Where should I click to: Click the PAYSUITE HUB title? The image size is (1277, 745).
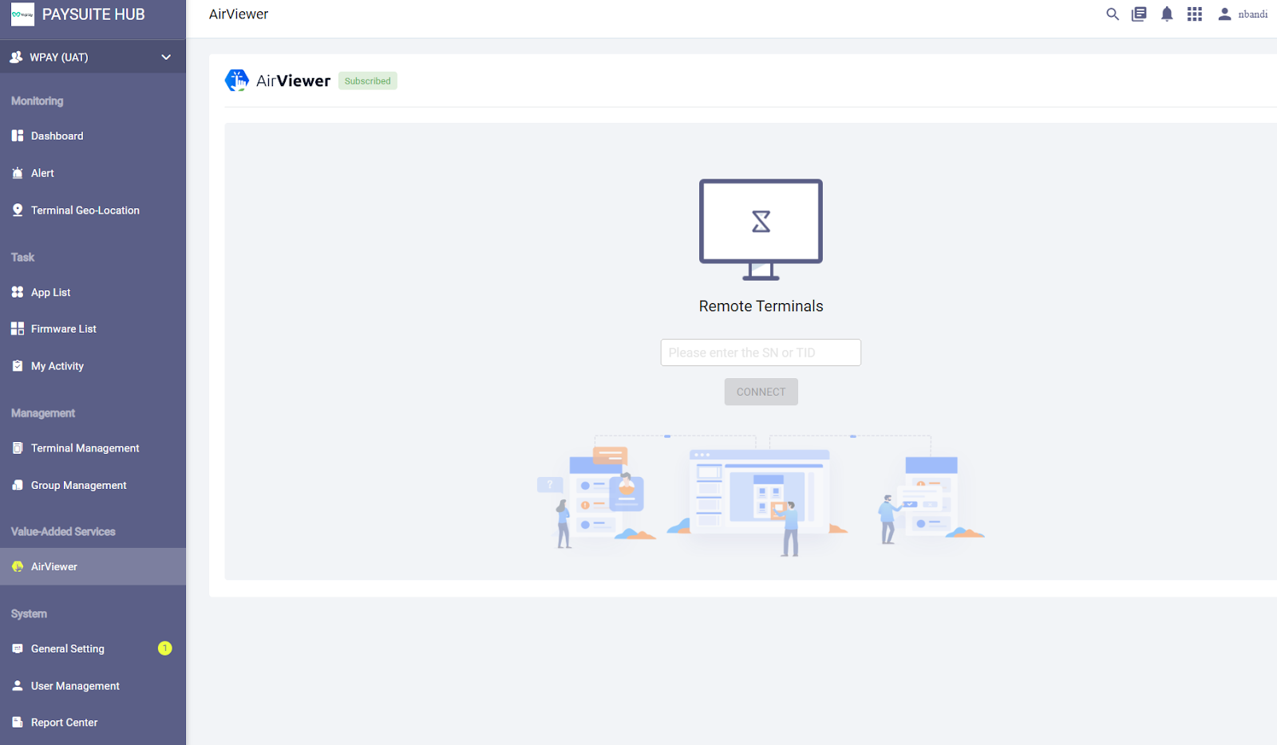(93, 14)
